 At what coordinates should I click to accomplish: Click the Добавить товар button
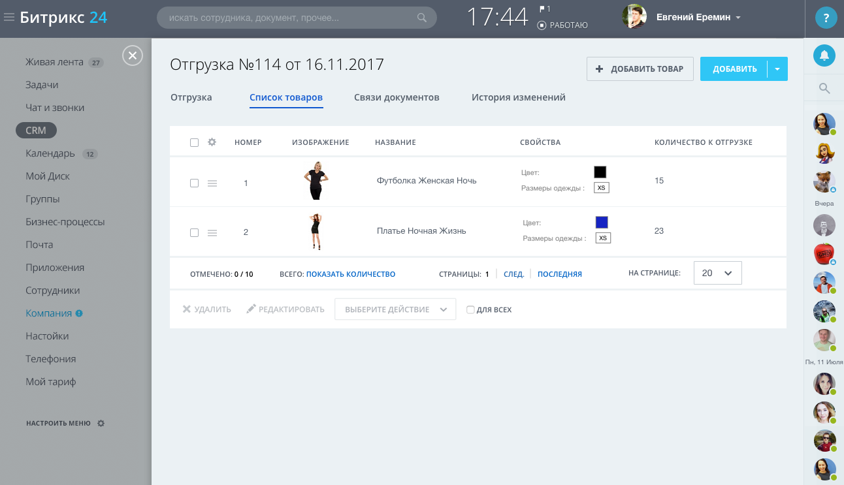tap(640, 69)
